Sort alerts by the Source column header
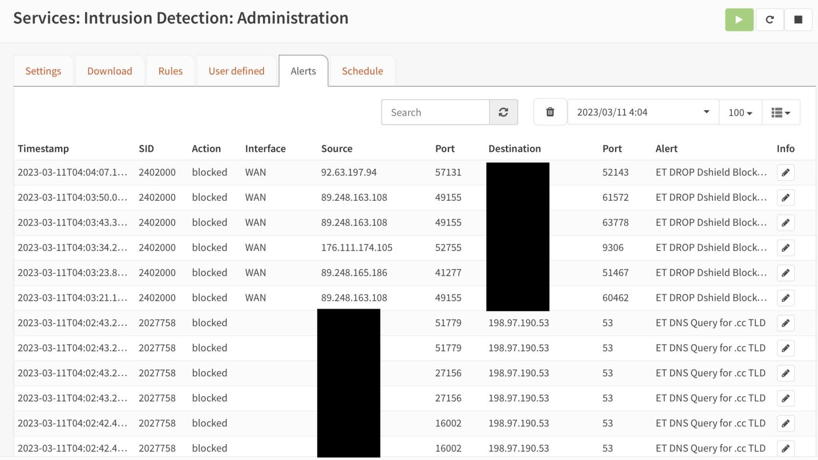 point(337,149)
